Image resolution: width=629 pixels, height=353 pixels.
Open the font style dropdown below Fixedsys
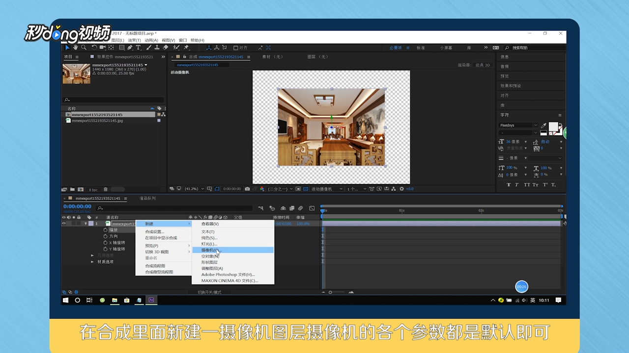[x=518, y=132]
